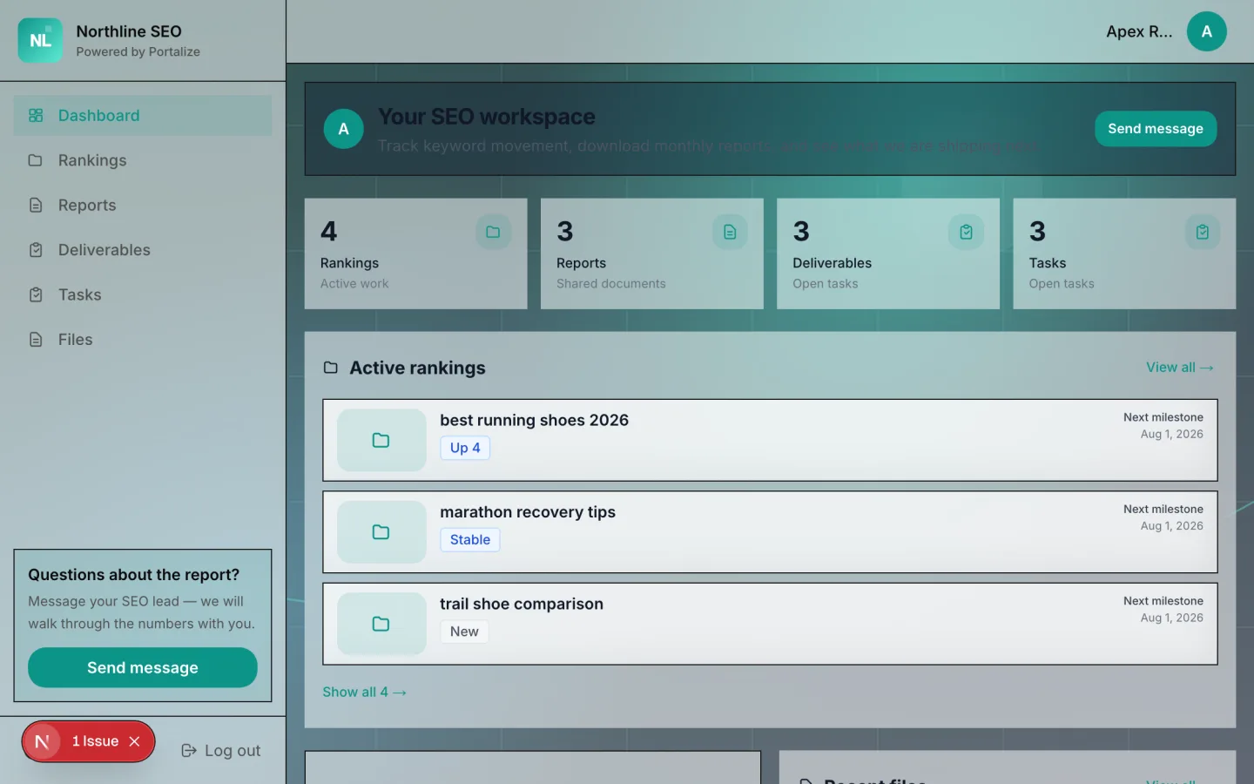The width and height of the screenshot is (1254, 784).
Task: Click the Northline SEO NL logo
Action: pos(40,40)
